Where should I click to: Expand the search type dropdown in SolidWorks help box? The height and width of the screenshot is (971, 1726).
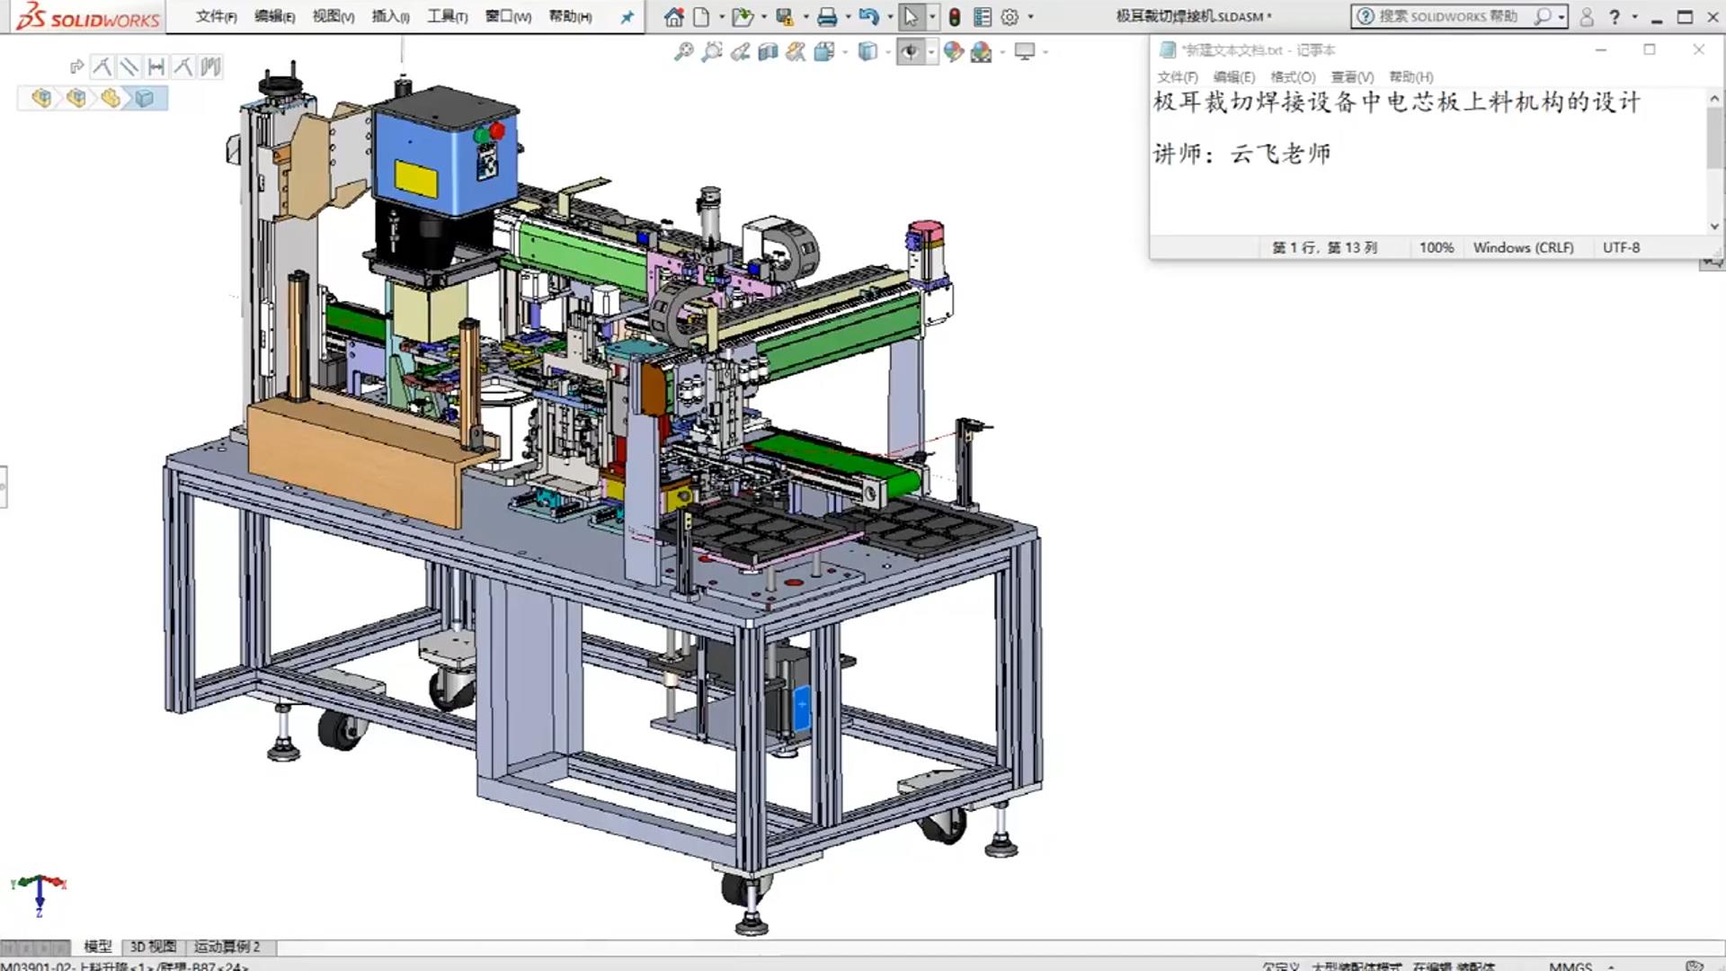click(1562, 16)
